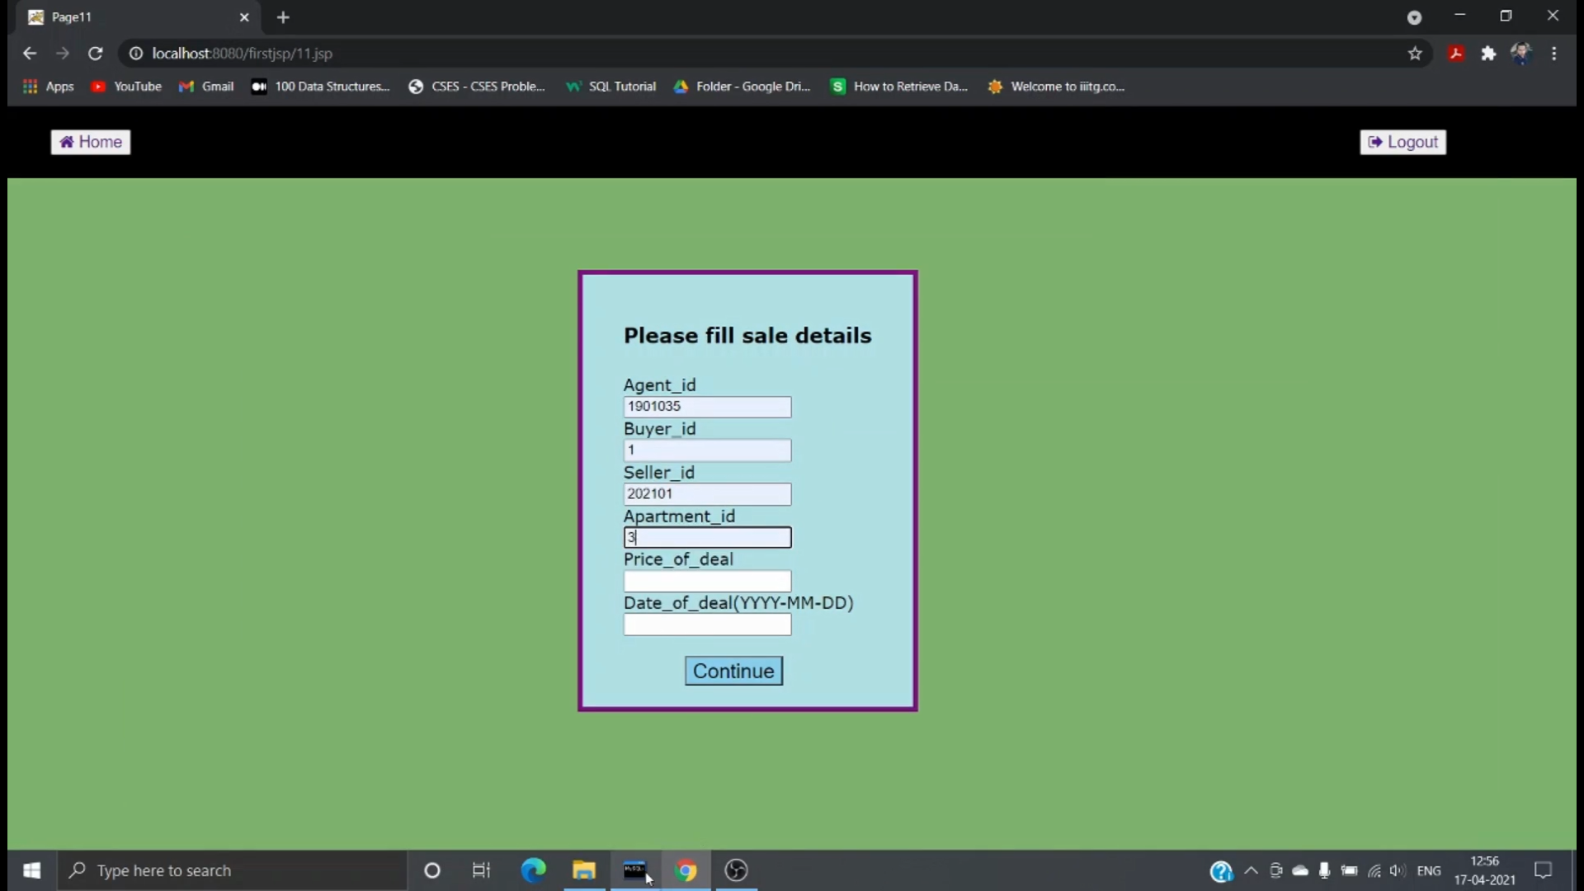Launch Microsoft Edge from the taskbar
The height and width of the screenshot is (891, 1584).
pyautogui.click(x=533, y=870)
